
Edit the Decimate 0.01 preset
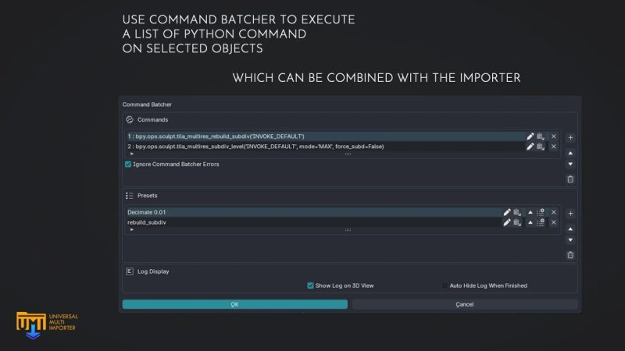pos(506,212)
